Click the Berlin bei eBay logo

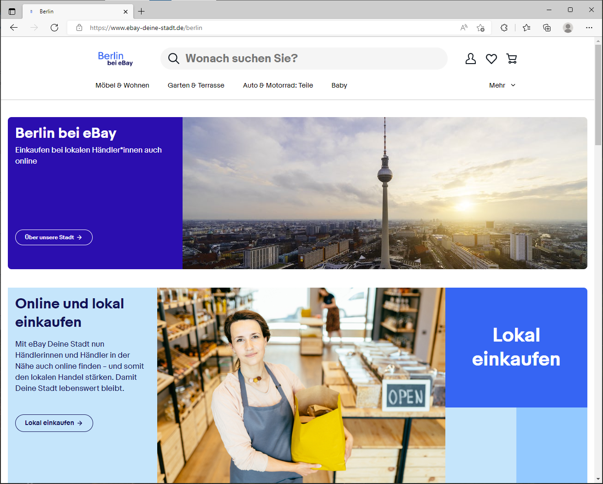115,59
